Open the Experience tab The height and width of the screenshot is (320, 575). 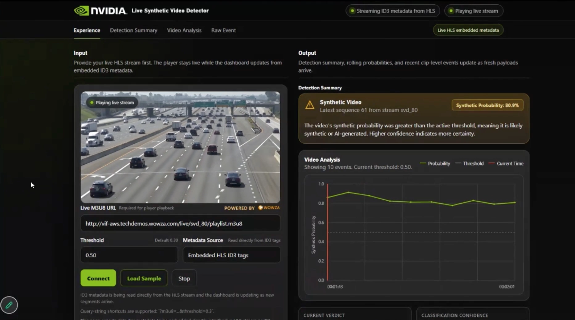87,30
